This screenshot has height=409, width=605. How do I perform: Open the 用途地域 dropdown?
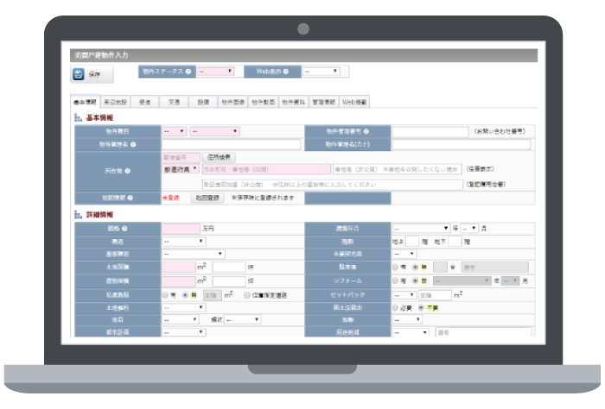[411, 332]
